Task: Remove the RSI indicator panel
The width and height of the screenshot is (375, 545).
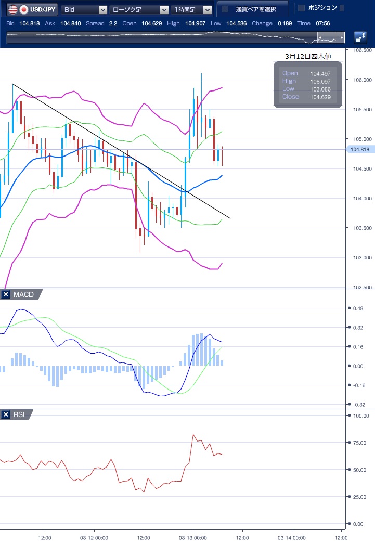Action: 6,414
